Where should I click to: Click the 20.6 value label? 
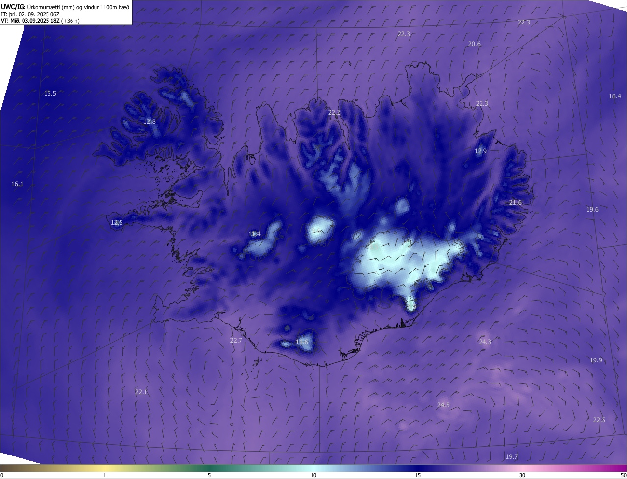(x=474, y=44)
